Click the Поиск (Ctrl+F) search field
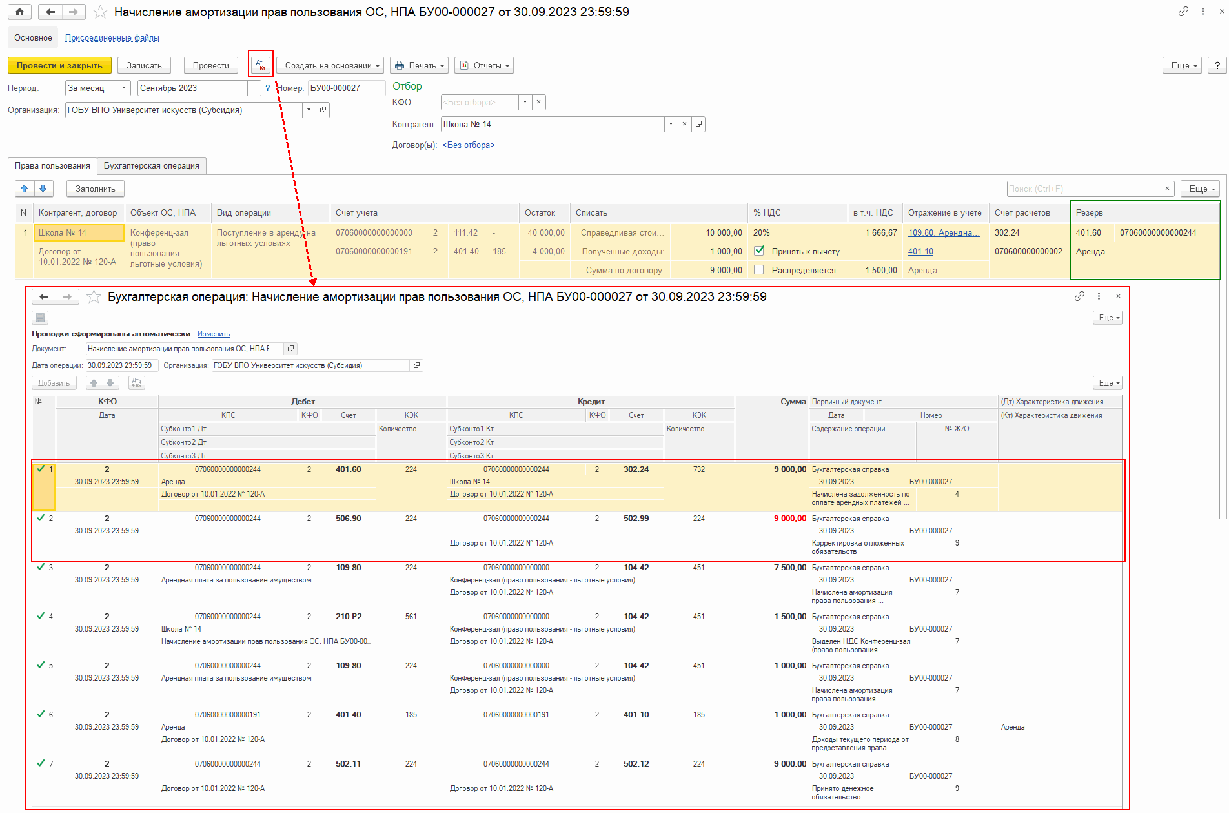Viewport: 1229px width, 813px height. (1084, 189)
